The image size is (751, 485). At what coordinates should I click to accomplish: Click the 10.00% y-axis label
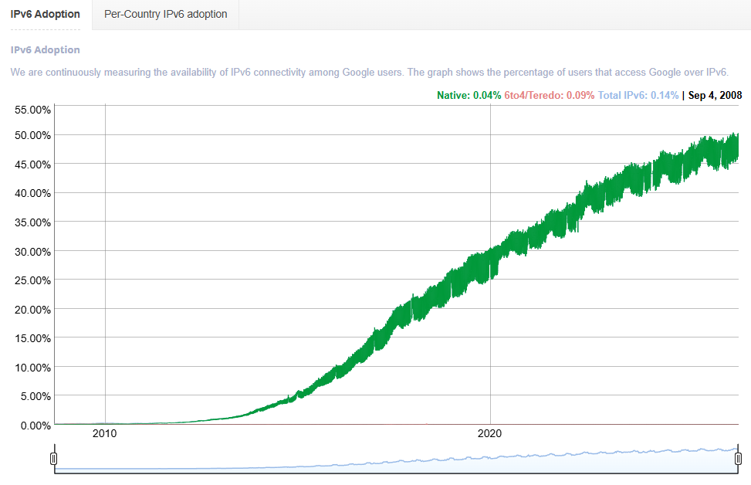coord(32,368)
